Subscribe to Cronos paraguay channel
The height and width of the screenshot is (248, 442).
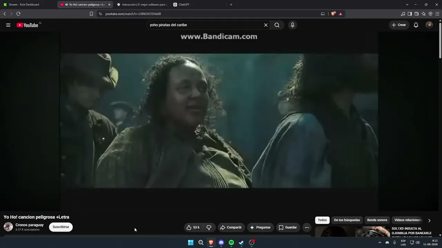click(61, 227)
